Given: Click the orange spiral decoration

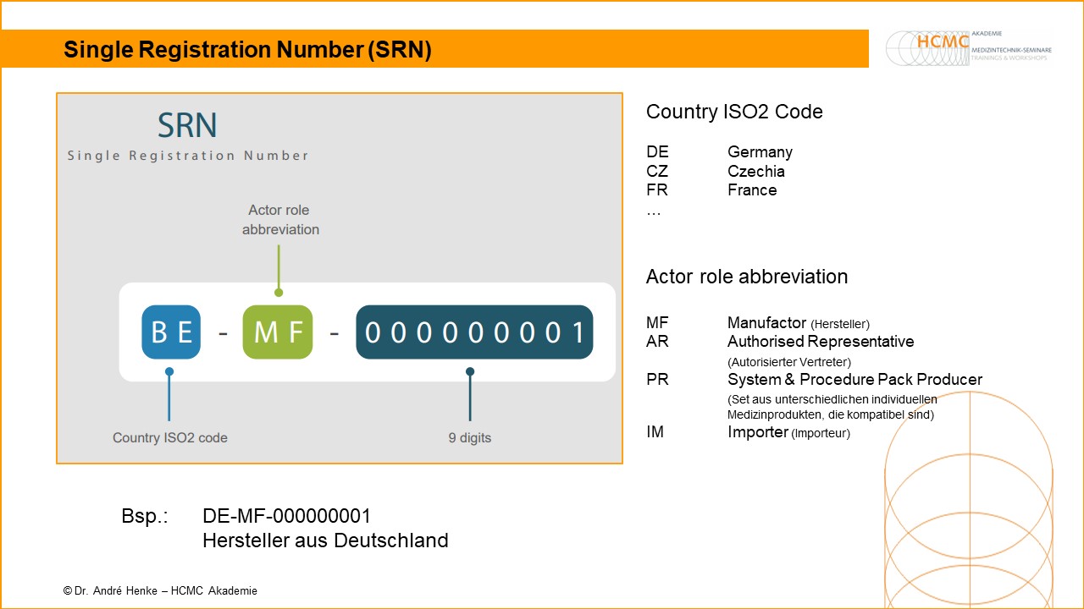Looking at the screenshot, I should pos(968,507).
